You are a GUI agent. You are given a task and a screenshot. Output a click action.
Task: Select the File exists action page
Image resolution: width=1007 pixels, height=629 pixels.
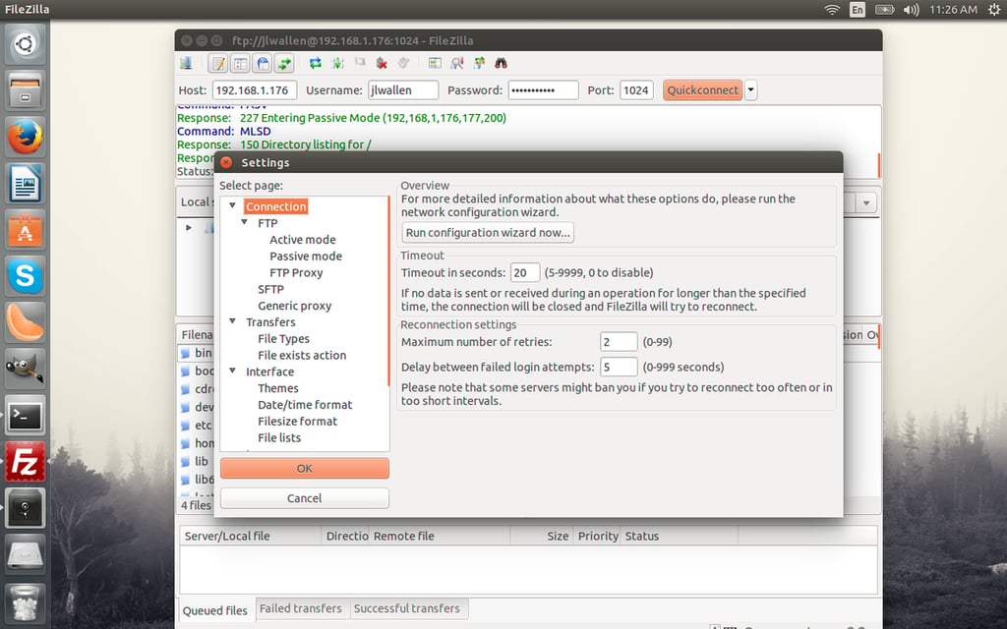[x=302, y=356]
